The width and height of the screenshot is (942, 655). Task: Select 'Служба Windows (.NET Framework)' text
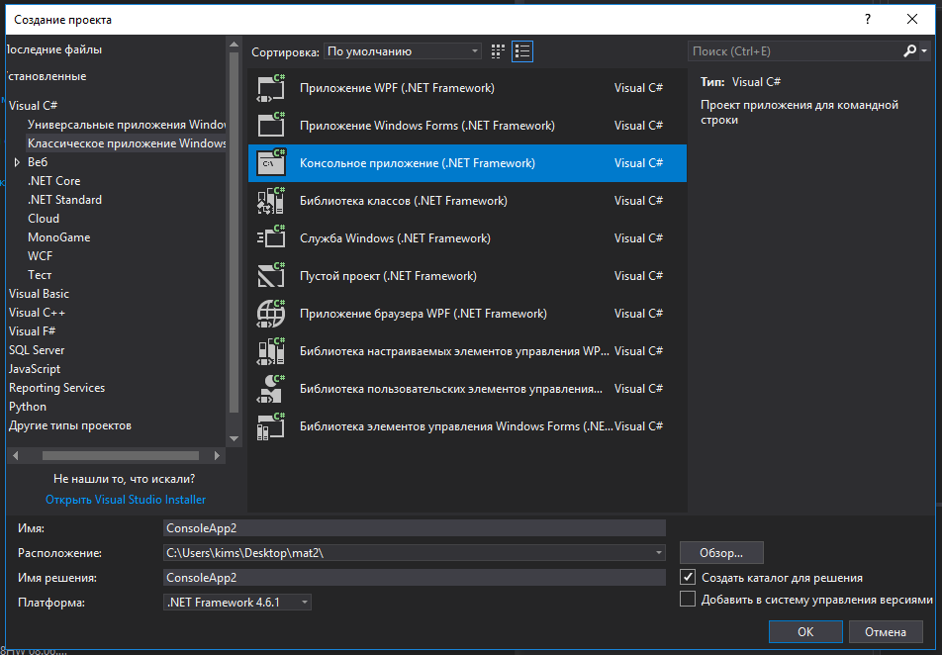(x=396, y=238)
